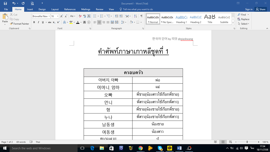Screen dimensions: 270x152
Task: Apply the red font color
Action: [x=78, y=22]
